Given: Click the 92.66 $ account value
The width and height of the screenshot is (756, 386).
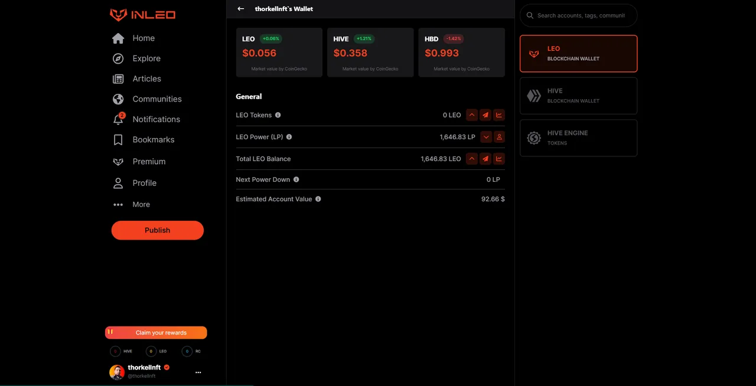Looking at the screenshot, I should click(x=493, y=199).
